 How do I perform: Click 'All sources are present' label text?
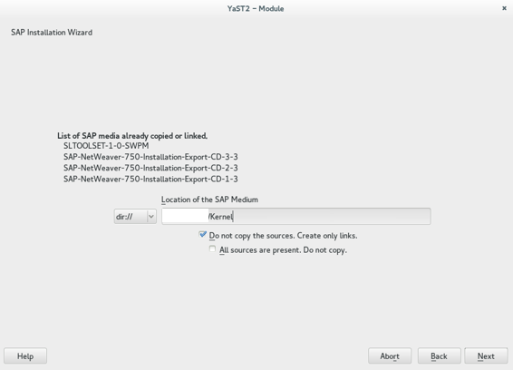[283, 250]
